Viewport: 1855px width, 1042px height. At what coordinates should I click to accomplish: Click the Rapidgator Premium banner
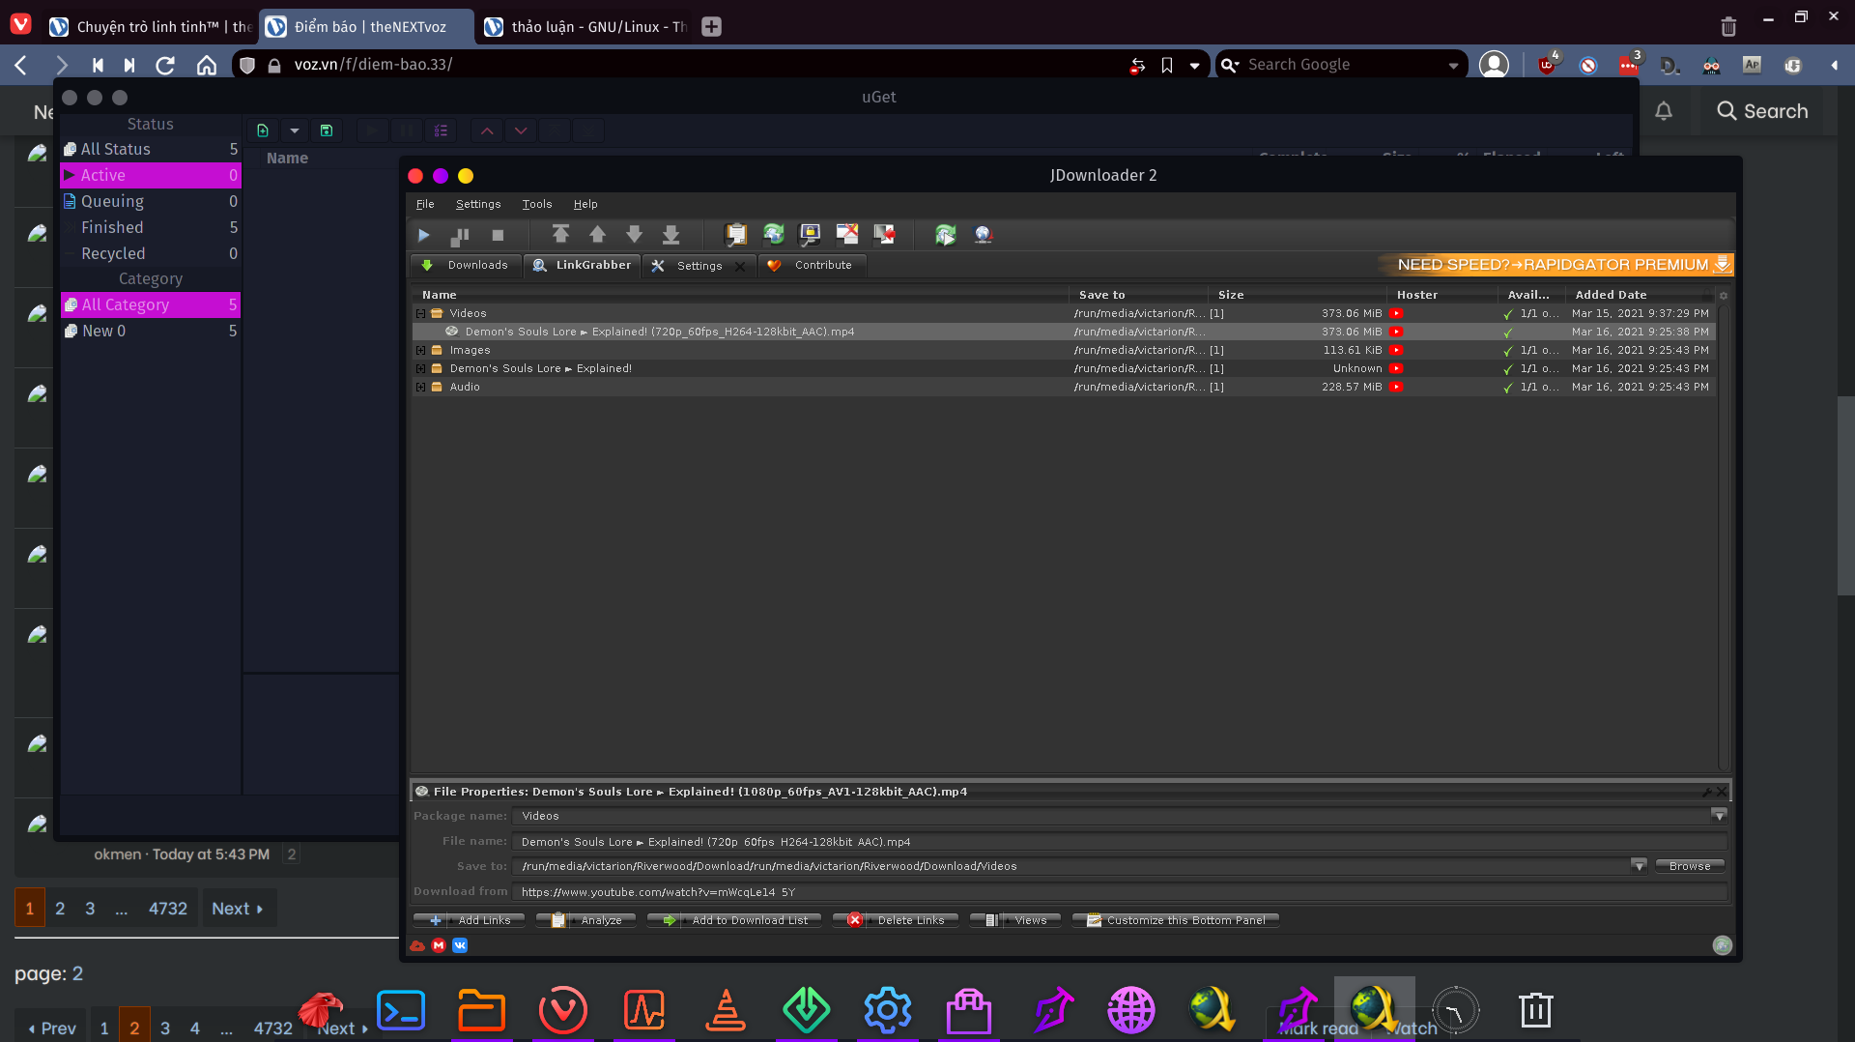tap(1558, 265)
